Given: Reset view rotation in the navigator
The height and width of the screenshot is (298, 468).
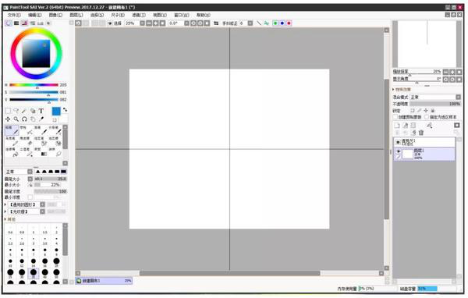Looking at the screenshot, I should coord(459,80).
